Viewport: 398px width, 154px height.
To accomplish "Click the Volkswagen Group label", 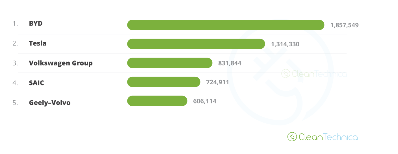I will [x=61, y=63].
